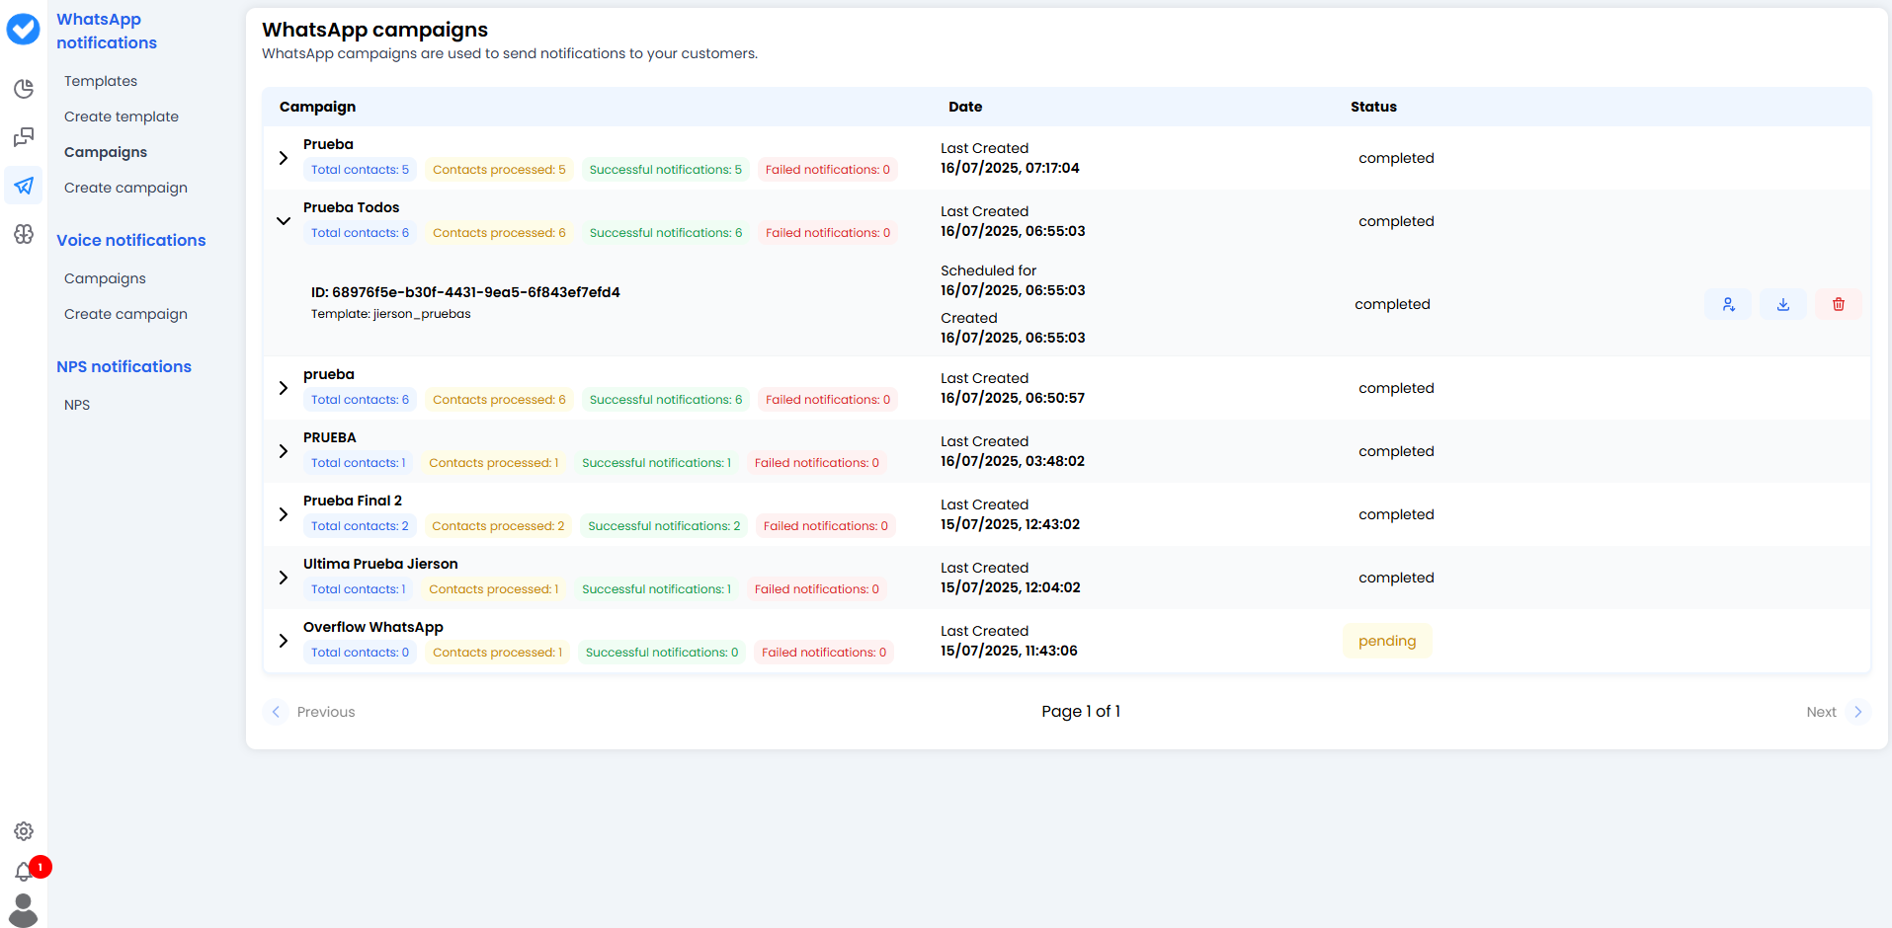Viewport: 1892px width, 928px height.
Task: Open the analytics pie chart sidebar icon
Action: point(24,89)
